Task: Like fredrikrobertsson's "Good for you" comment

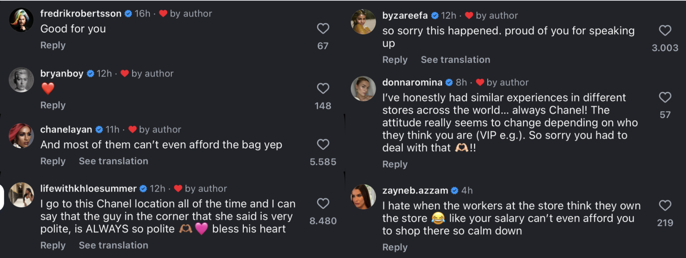Action: [323, 29]
